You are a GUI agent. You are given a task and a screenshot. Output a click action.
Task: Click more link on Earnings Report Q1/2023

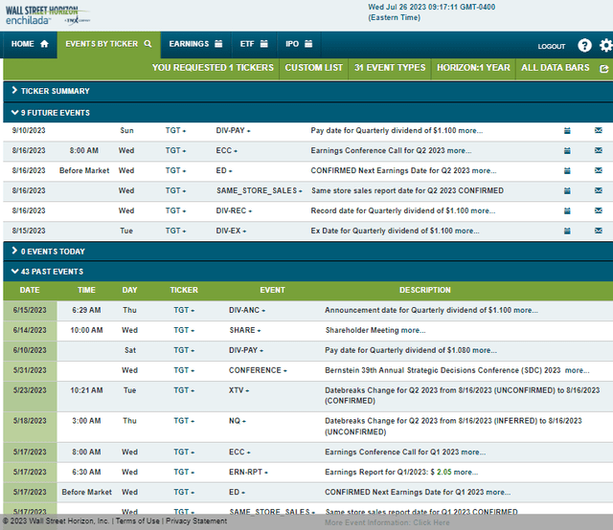465,473
